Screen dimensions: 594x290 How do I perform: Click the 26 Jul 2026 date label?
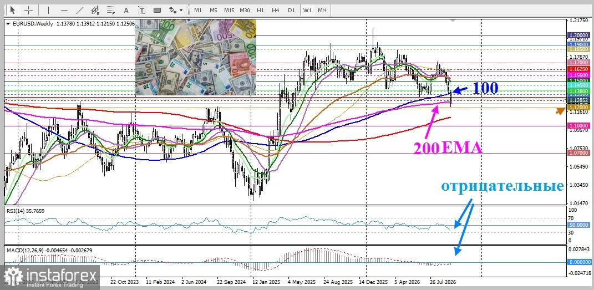point(443,282)
